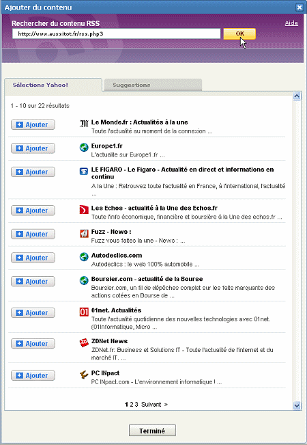Screen dimensions: 307x445
Task: Select the Sélections Yahoo! tab
Action: pos(53,85)
